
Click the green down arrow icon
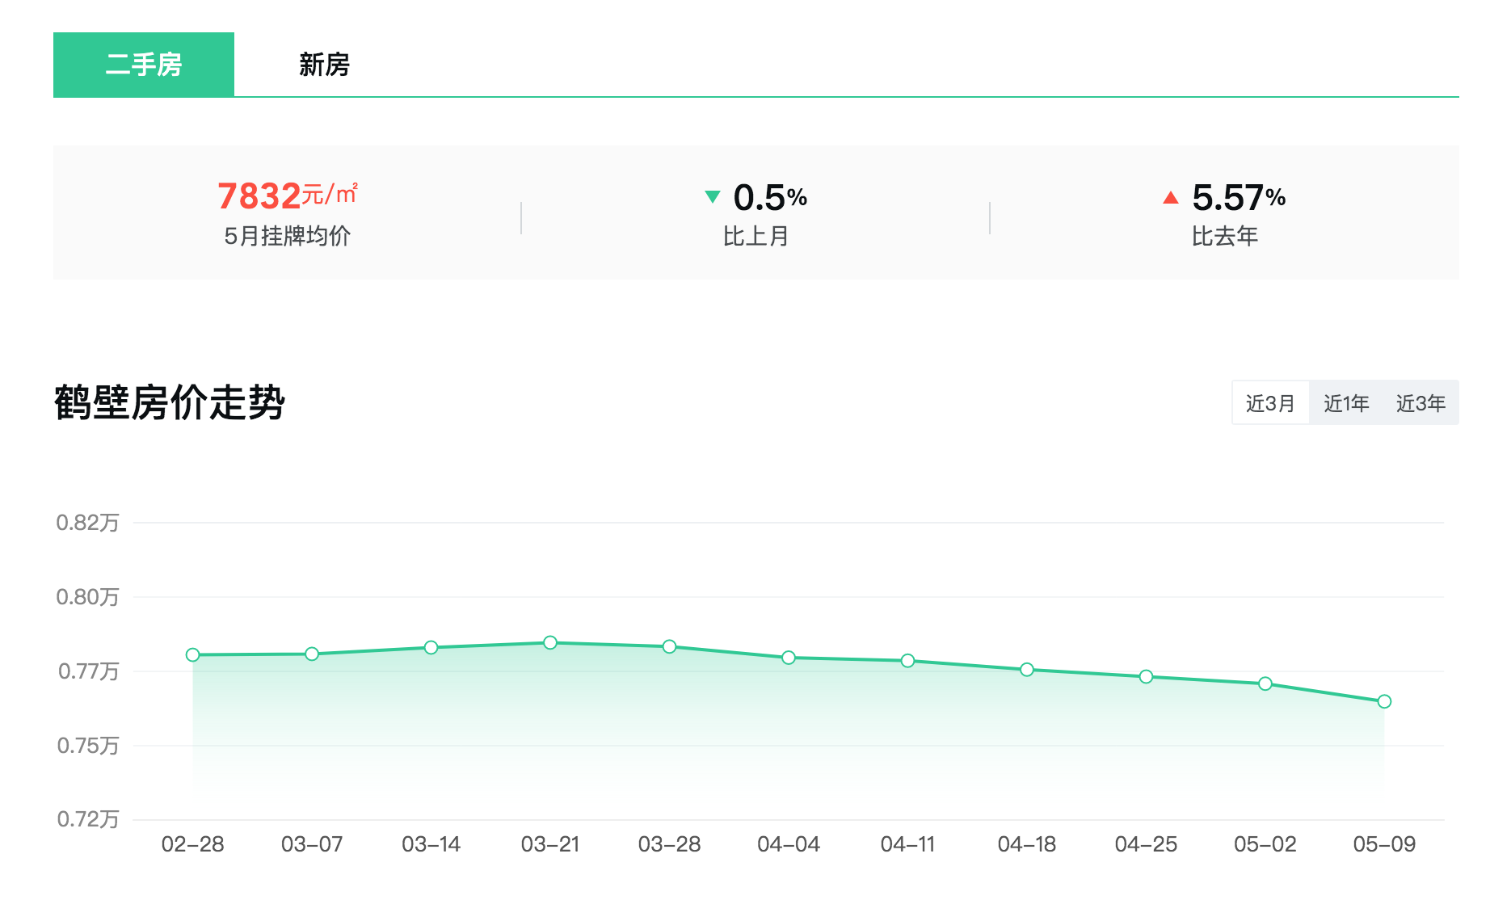(x=712, y=196)
